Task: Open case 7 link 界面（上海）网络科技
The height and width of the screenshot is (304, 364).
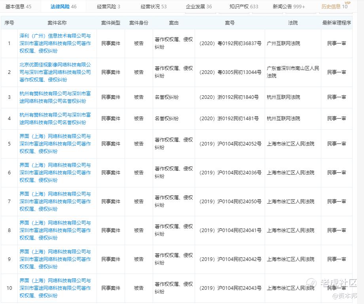Action: point(55,201)
